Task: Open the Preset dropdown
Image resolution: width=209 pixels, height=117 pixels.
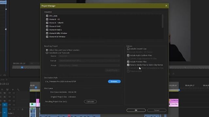Action: [89, 65]
